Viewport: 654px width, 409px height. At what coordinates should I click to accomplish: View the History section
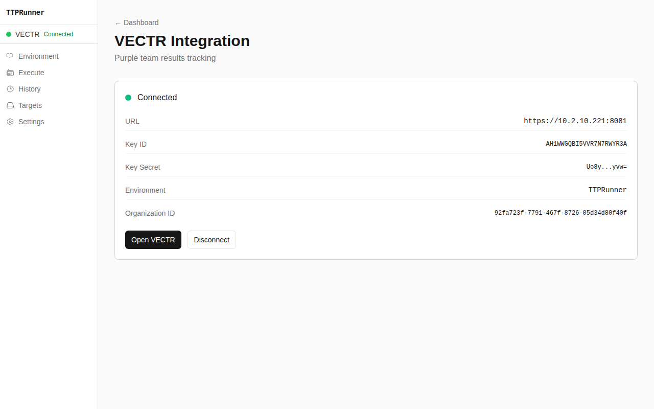tap(49, 89)
